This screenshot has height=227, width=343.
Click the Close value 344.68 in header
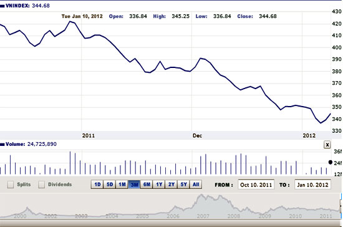tap(268, 16)
